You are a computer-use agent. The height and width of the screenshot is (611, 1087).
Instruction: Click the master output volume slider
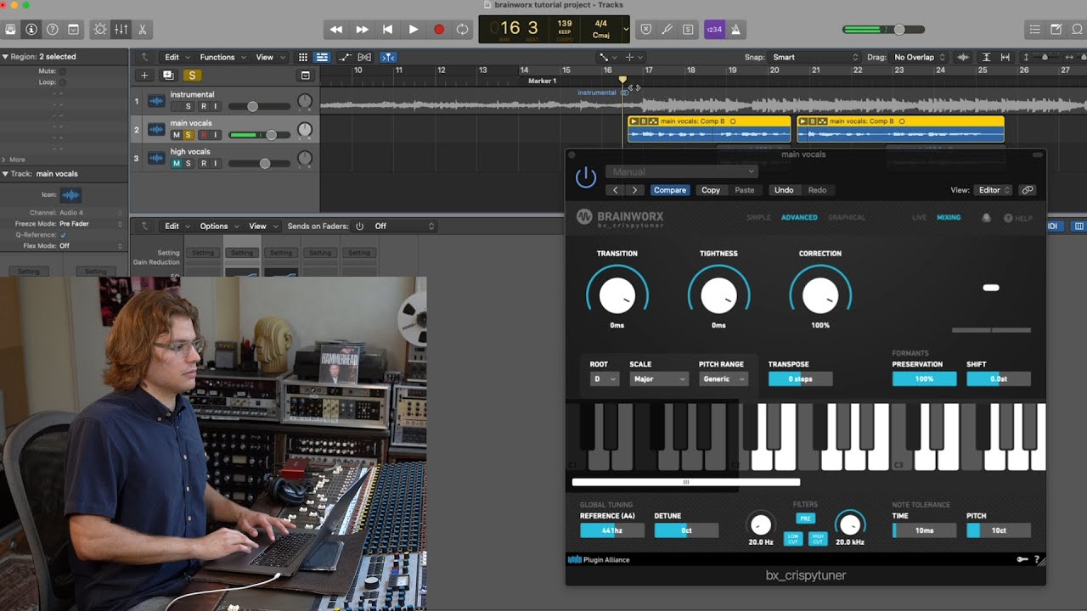pos(883,30)
